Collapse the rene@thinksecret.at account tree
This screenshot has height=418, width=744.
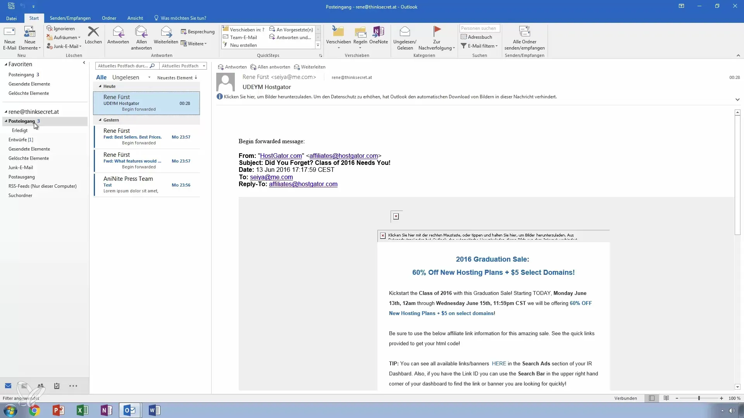pos(6,112)
